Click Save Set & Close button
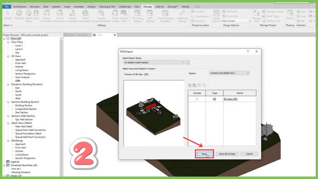This screenshot has height=179, width=318. coord(227,154)
